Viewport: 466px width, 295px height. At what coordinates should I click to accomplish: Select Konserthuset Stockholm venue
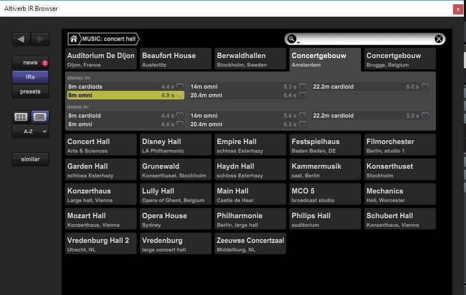[x=400, y=169]
